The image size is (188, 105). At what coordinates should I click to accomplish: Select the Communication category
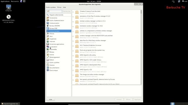(x=59, y=23)
